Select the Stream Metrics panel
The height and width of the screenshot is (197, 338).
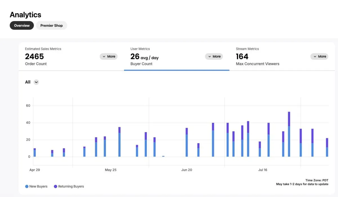click(282, 57)
